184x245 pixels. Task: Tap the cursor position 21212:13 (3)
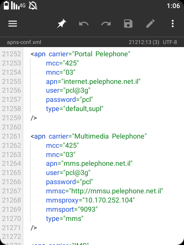(144, 42)
